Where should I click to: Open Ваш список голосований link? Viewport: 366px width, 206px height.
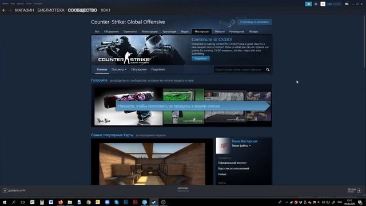233,168
